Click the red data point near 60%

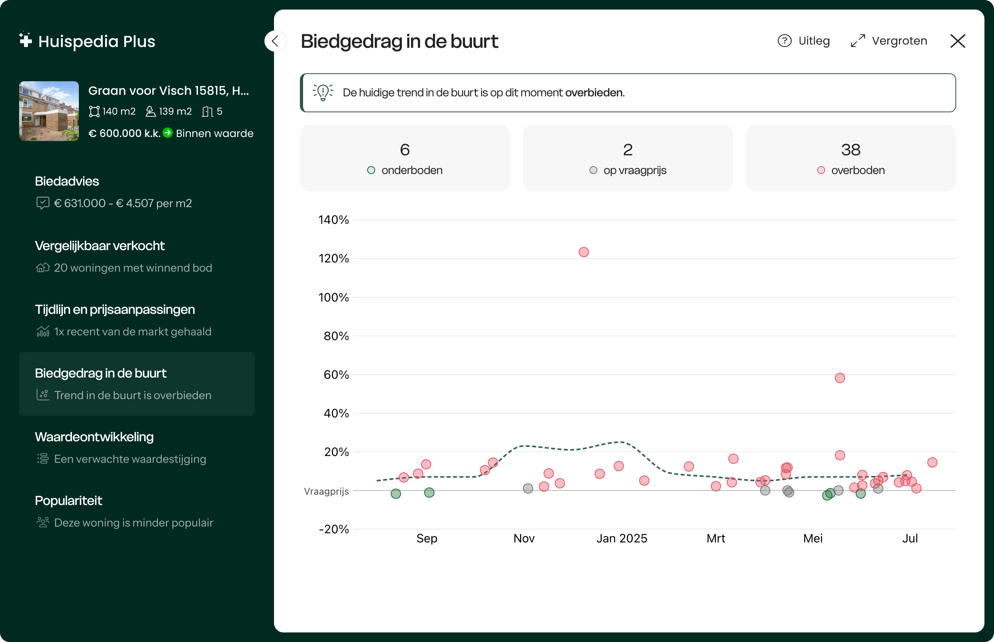click(x=840, y=378)
